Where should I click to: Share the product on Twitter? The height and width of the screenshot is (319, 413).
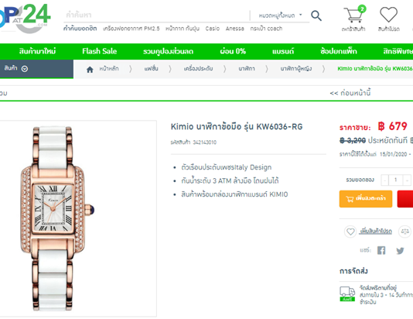point(400,250)
